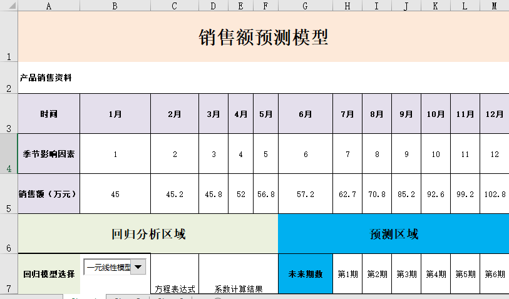The image size is (509, 299).
Task: Select the 方程表达式 cell
Action: [175, 288]
